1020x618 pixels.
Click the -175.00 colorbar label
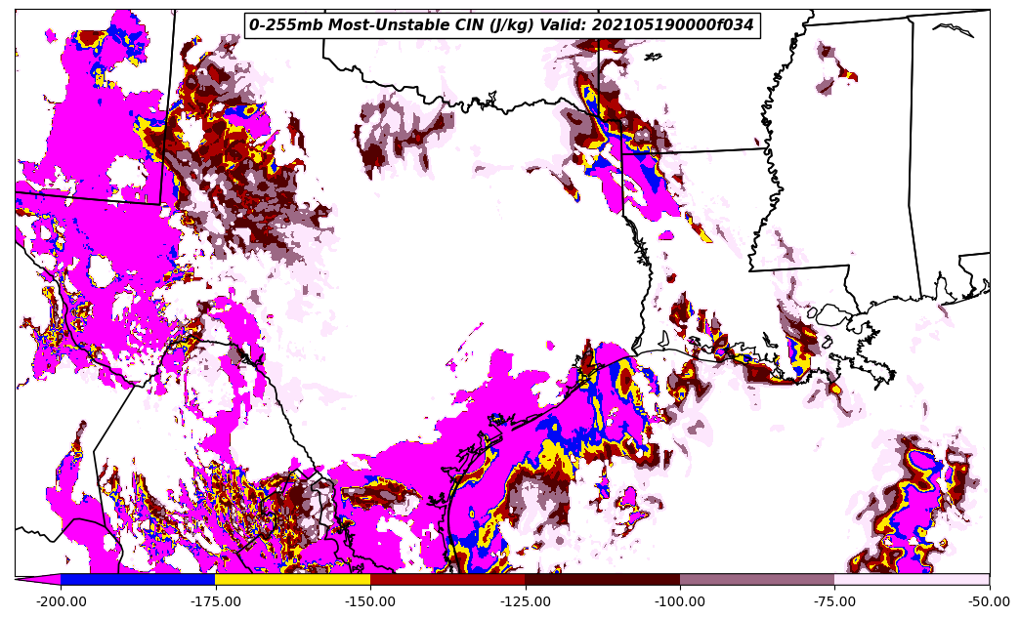(x=215, y=601)
